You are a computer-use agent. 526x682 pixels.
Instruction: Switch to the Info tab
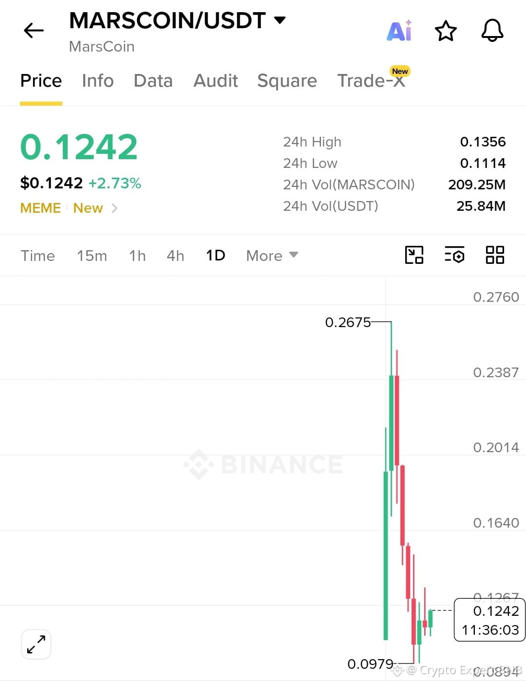tap(97, 81)
